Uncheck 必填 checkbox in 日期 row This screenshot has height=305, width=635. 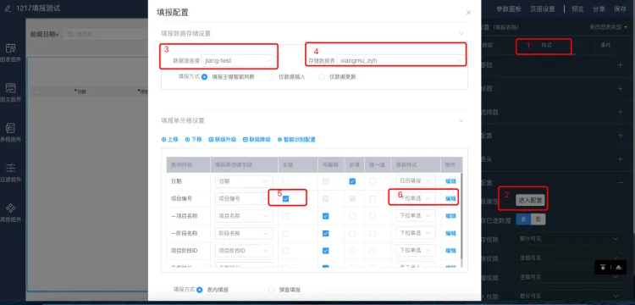[x=352, y=181]
